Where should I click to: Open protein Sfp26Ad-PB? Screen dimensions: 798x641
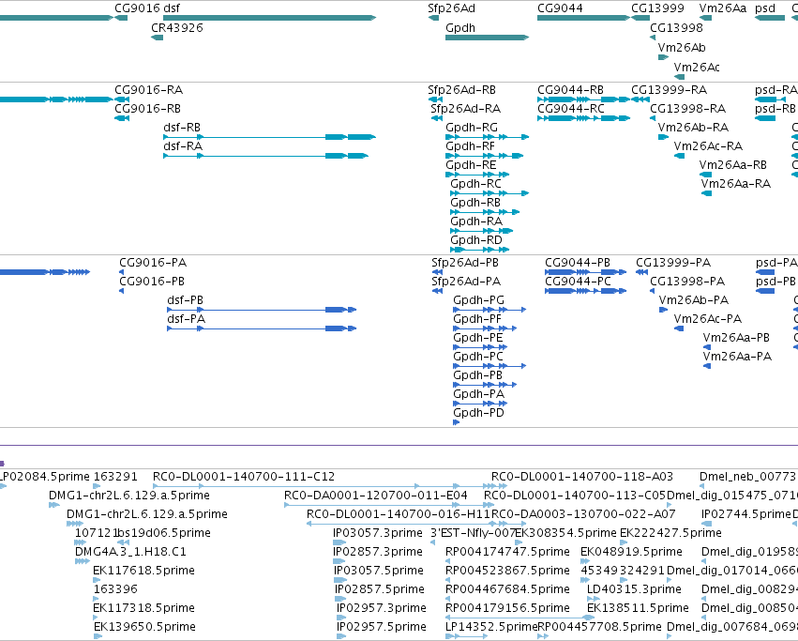pyautogui.click(x=465, y=263)
